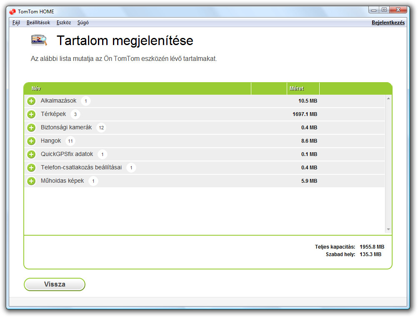Click the 8.6 MB size value
418x317 pixels.
309,141
